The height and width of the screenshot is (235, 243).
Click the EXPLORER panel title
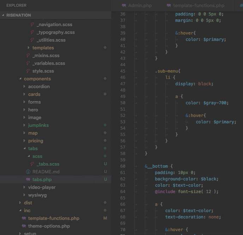coord(16,5)
